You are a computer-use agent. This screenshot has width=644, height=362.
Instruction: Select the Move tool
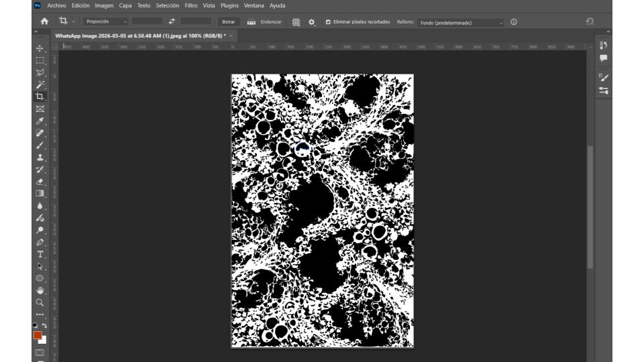point(40,48)
